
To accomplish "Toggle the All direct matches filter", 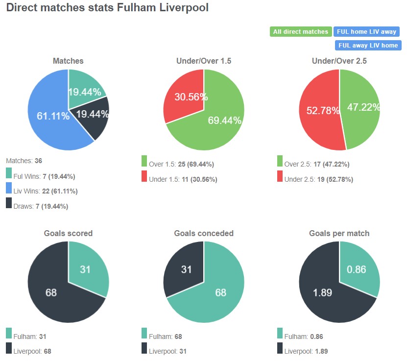I will coord(300,31).
